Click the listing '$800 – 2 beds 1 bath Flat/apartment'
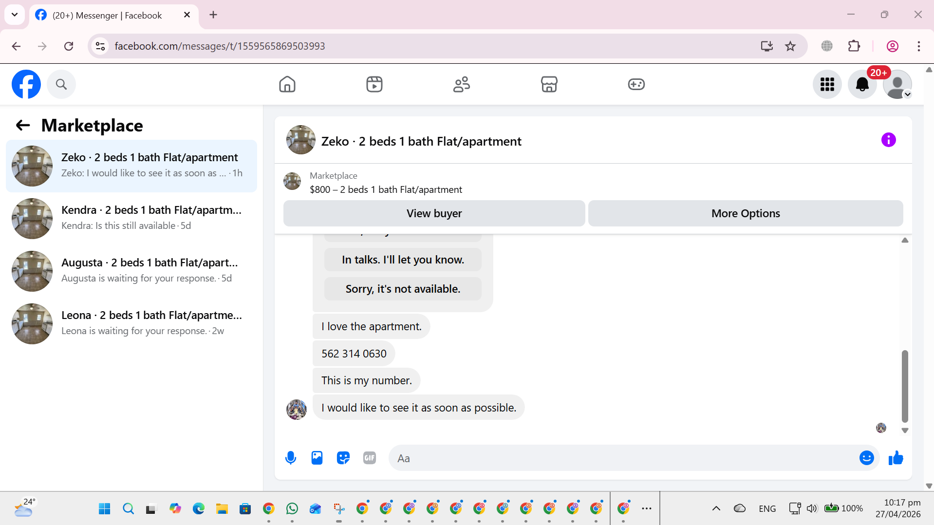This screenshot has height=525, width=934. [386, 189]
